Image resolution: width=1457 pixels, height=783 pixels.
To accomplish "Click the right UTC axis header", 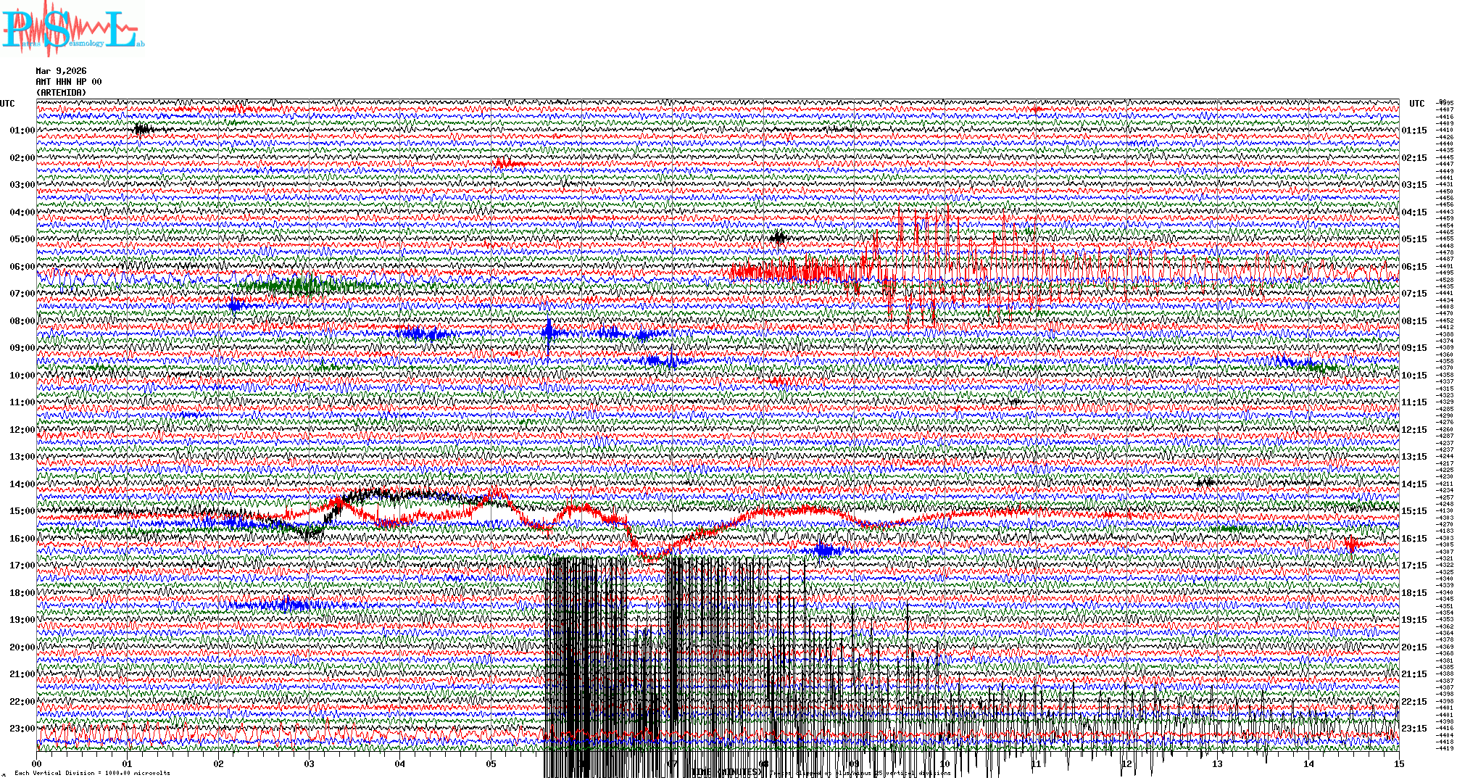I will pyautogui.click(x=1416, y=104).
